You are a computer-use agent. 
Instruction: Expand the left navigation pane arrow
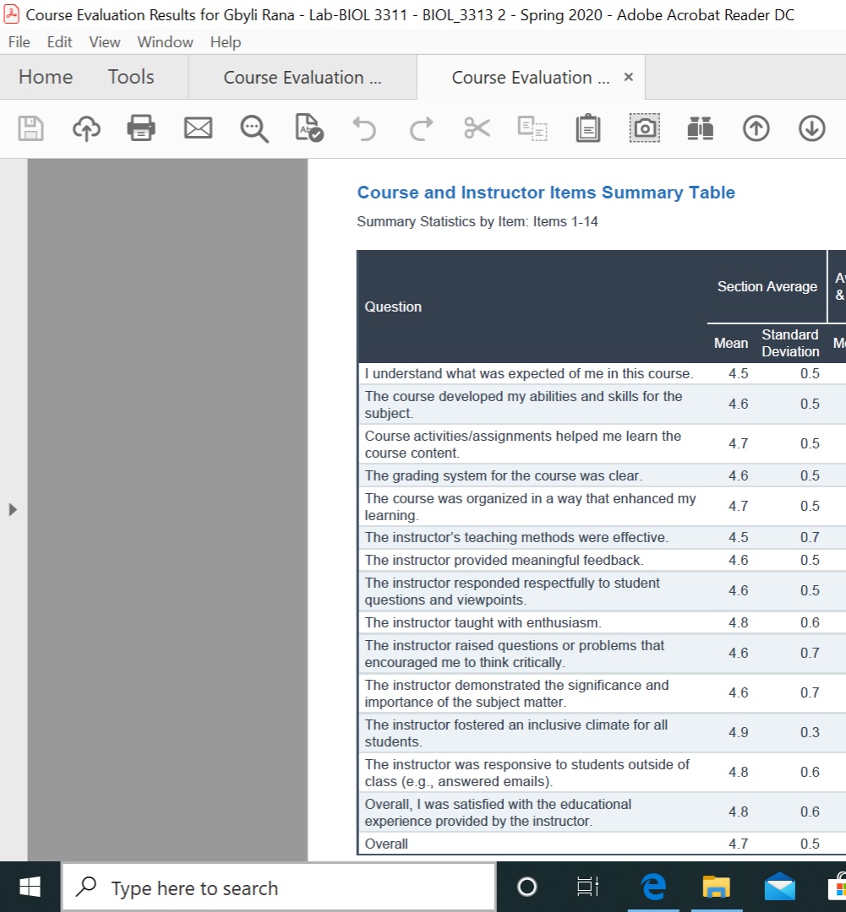(x=13, y=509)
